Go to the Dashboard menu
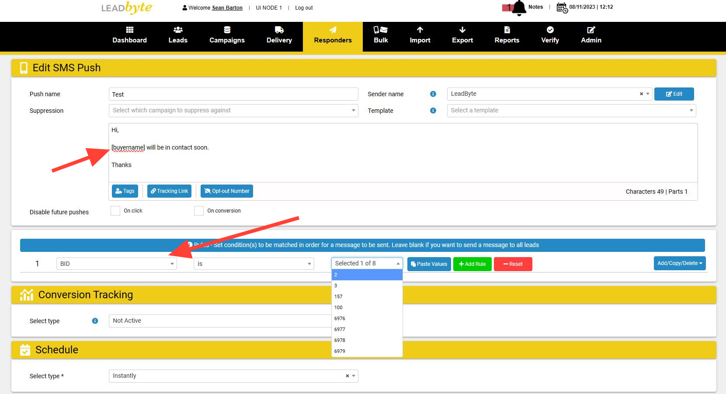Viewport: 726px width, 394px height. coord(129,37)
